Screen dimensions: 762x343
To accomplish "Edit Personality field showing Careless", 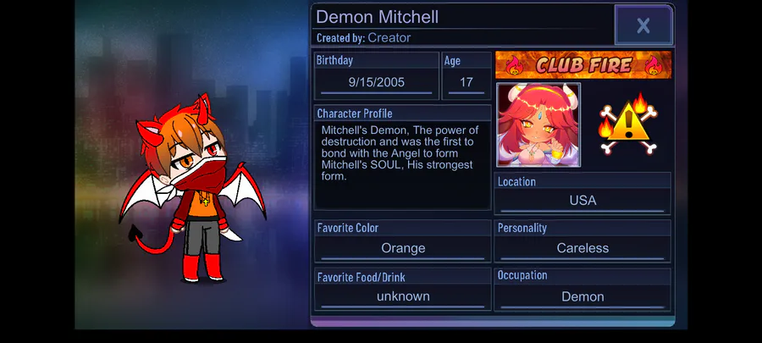I will coord(583,248).
